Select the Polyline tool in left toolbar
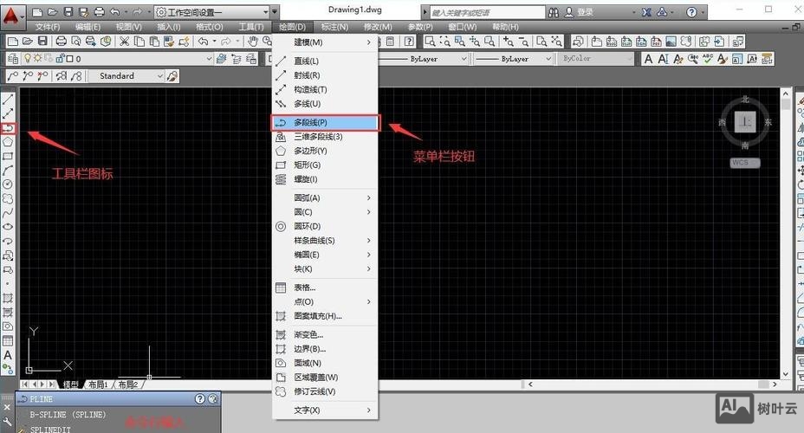This screenshot has width=804, height=433. tap(8, 128)
